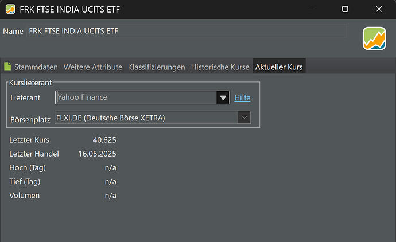
Task: Click the Volumen n/a value
Action: (x=110, y=196)
